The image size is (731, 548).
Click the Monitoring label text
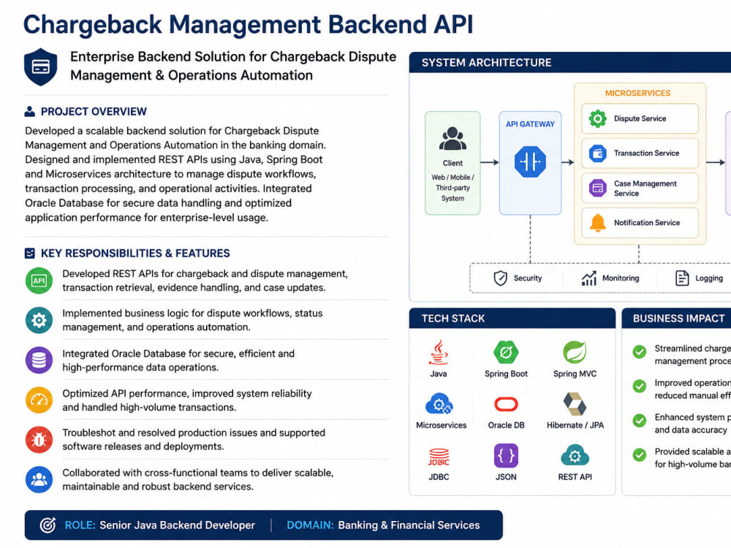pos(621,278)
